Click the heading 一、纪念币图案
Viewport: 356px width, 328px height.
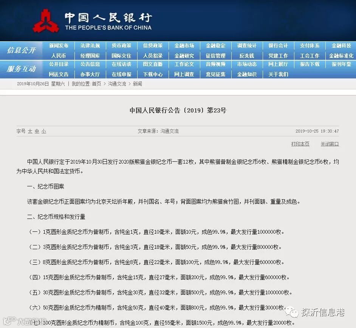point(45,186)
